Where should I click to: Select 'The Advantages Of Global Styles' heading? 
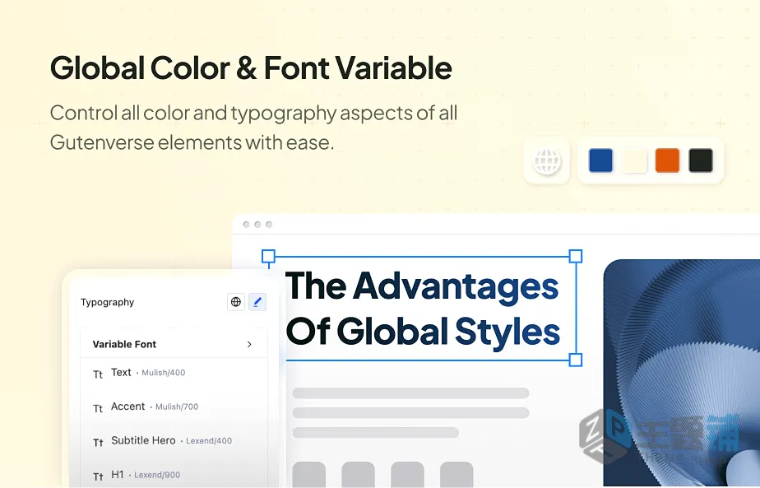coord(423,309)
